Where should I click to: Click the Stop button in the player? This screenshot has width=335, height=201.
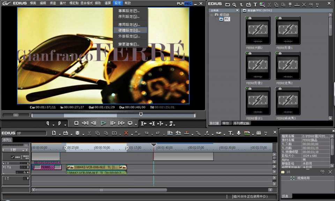[x=76, y=123]
